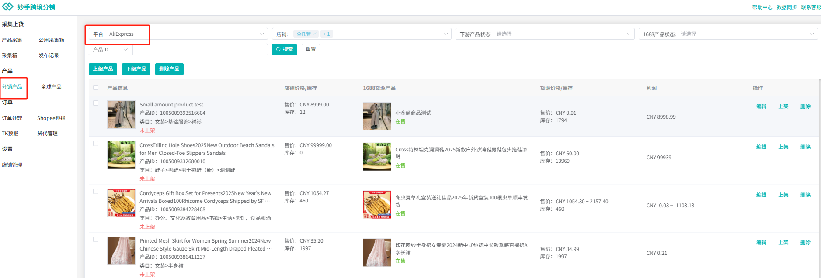This screenshot has height=278, width=821.
Task: Open 印花网纱半身裙 1688 source thumbnail
Action: (x=377, y=253)
